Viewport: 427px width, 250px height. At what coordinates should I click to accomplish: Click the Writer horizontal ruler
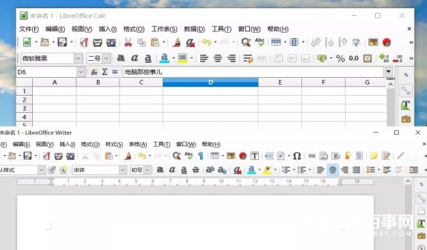[195, 182]
